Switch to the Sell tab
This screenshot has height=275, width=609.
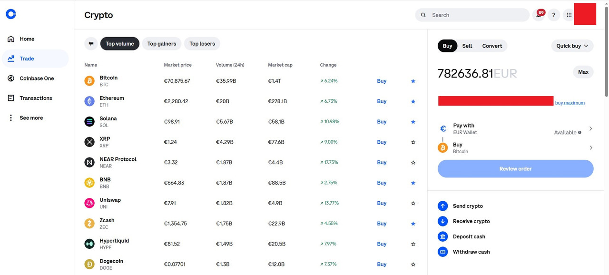tap(467, 46)
